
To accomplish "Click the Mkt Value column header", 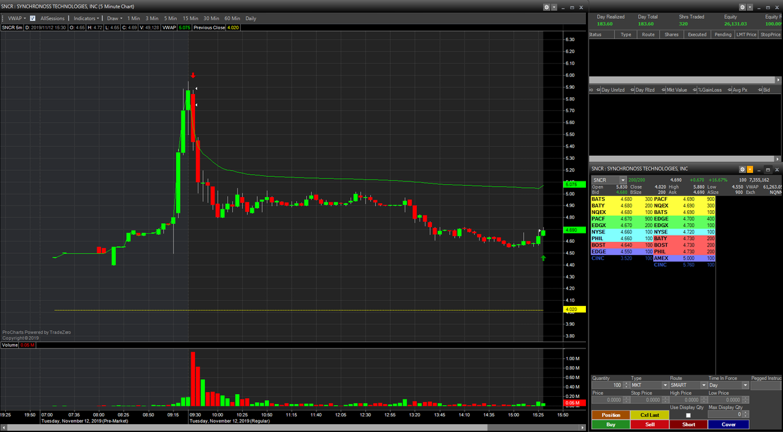I will coord(675,90).
